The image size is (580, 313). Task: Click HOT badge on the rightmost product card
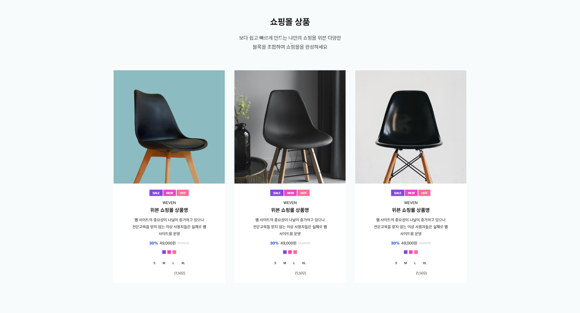424,193
